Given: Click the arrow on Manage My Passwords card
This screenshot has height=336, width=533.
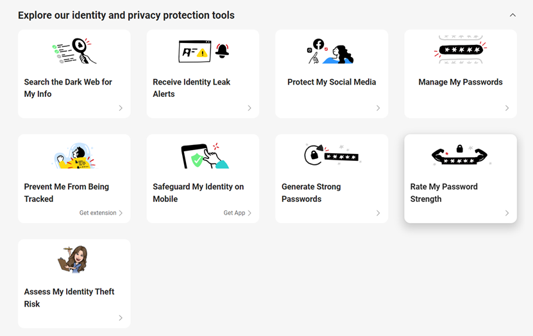Looking at the screenshot, I should 507,108.
